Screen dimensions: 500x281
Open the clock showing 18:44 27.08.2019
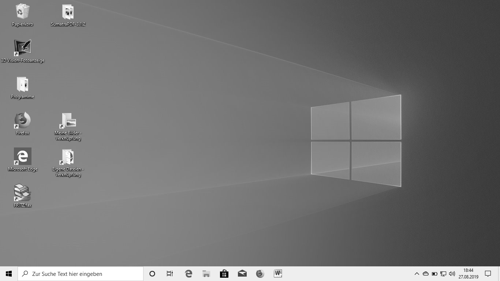coord(468,274)
